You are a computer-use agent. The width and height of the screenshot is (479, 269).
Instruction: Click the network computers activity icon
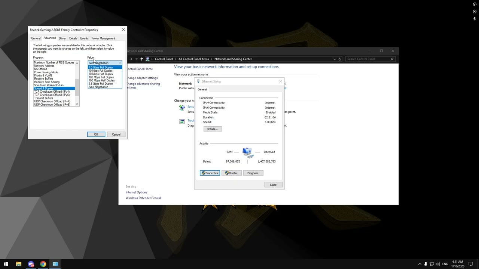click(x=247, y=152)
